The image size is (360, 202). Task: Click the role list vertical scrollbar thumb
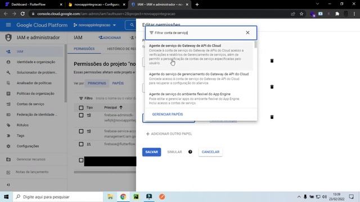click(x=255, y=45)
